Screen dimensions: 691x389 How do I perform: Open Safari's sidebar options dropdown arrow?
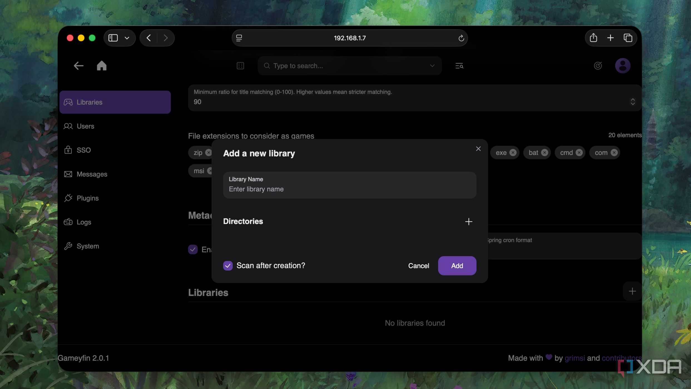[127, 38]
